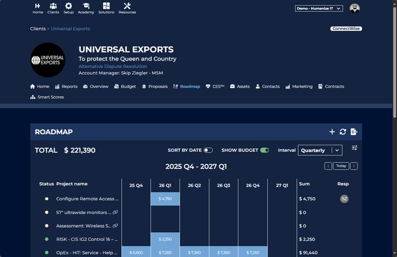Image resolution: width=397 pixels, height=257 pixels.
Task: Click the refresh icon in Roadmap header
Action: click(343, 132)
